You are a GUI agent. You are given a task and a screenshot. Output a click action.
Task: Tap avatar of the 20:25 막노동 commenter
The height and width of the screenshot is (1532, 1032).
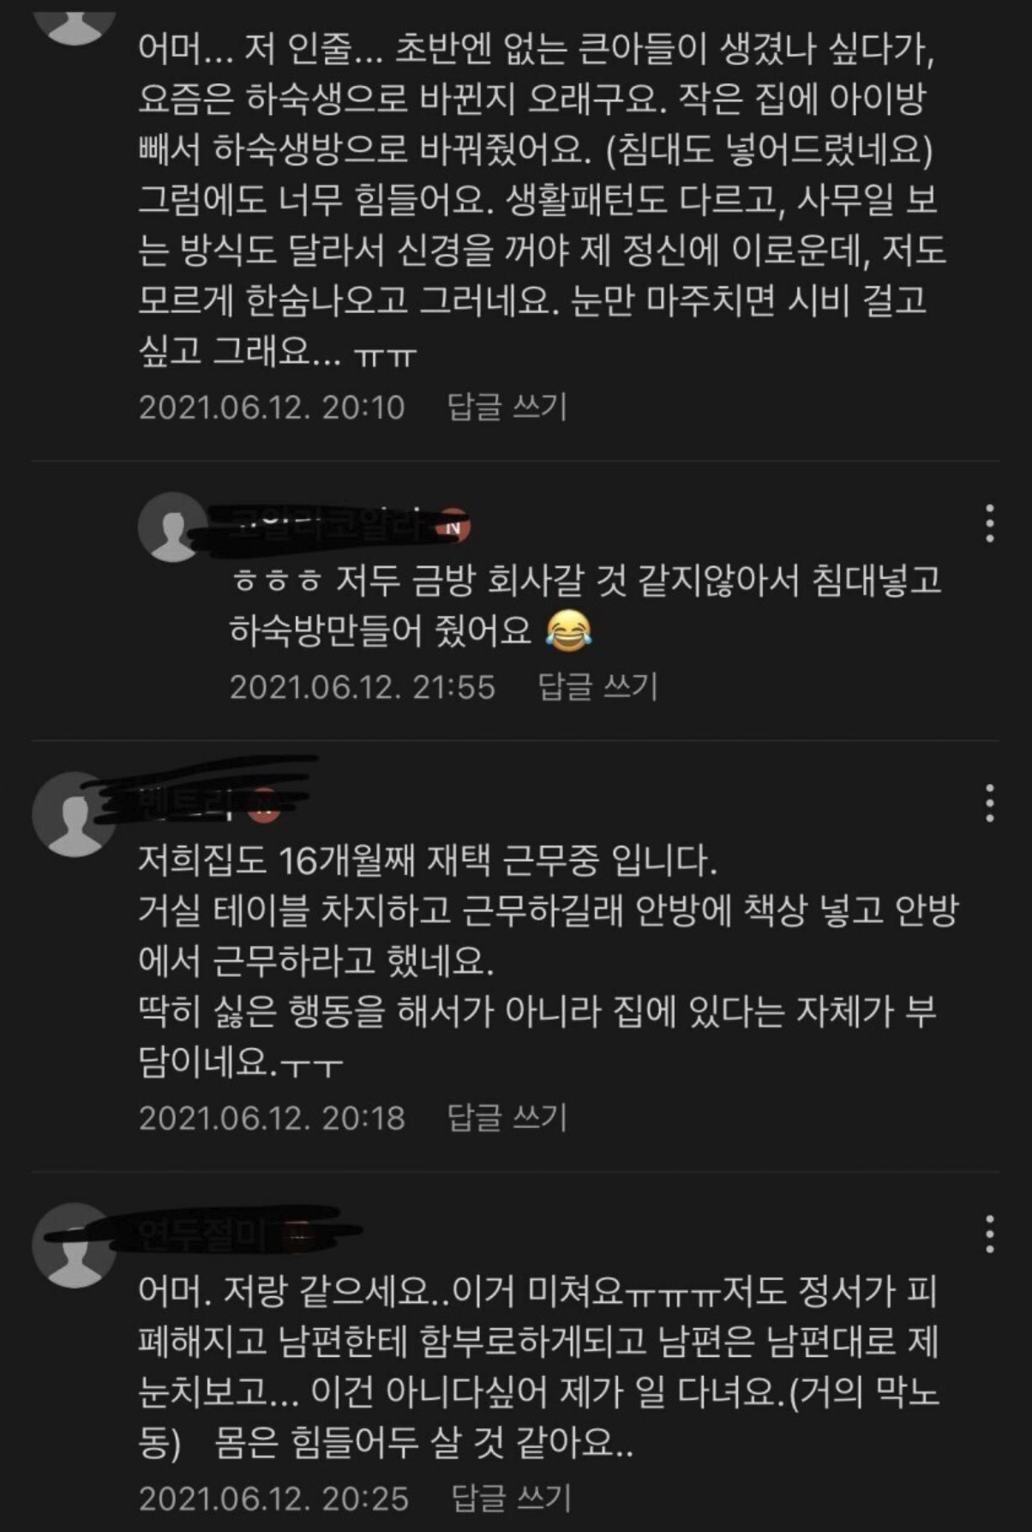(74, 1246)
